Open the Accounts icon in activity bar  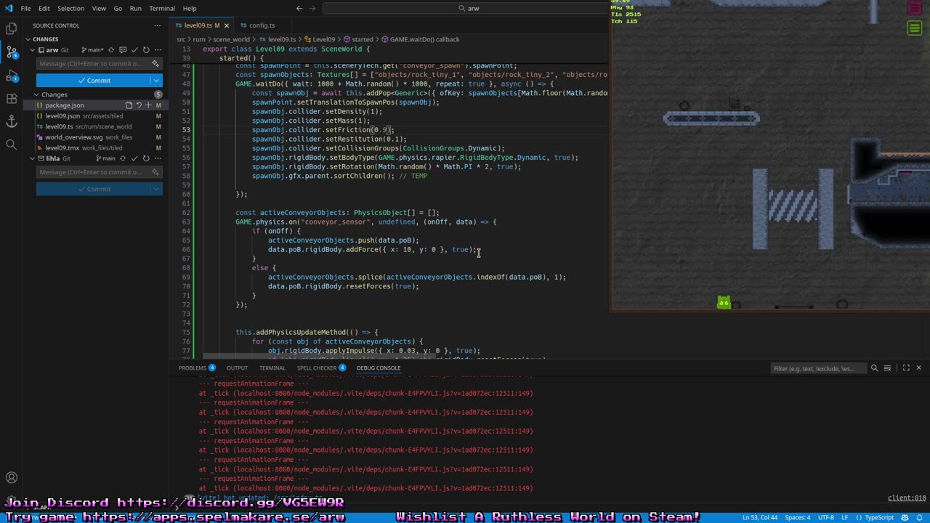[12, 478]
